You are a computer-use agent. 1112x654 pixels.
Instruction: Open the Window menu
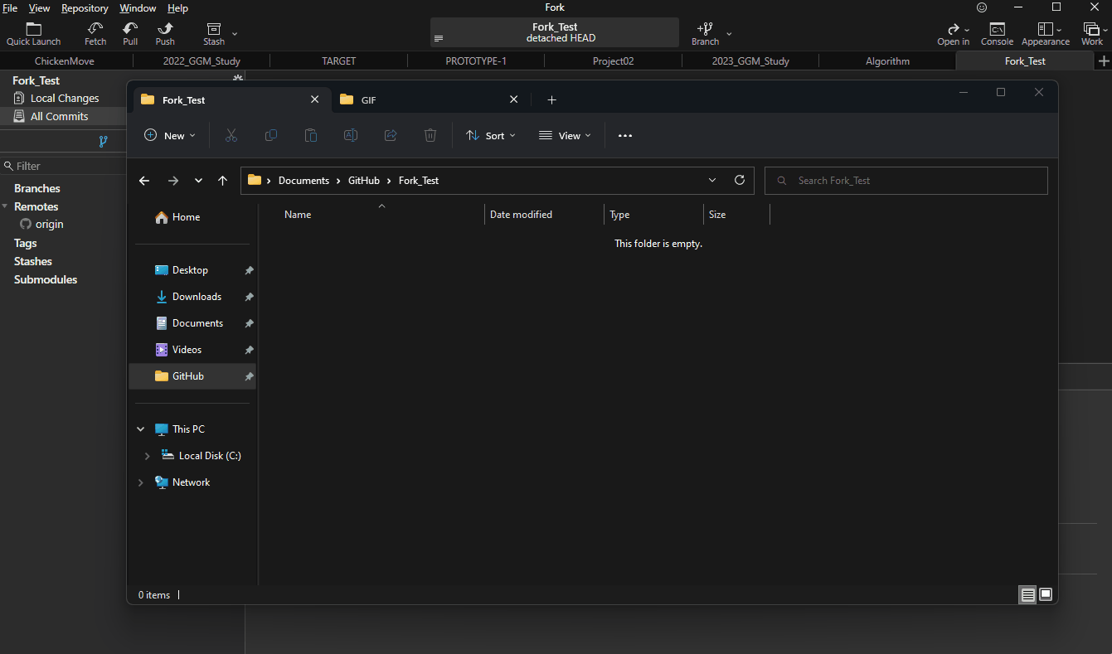pos(138,7)
